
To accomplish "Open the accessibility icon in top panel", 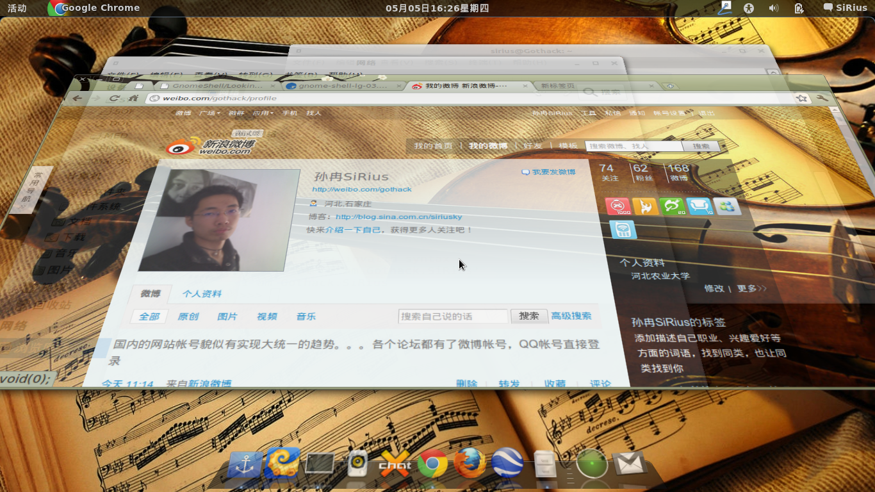I will click(x=748, y=8).
